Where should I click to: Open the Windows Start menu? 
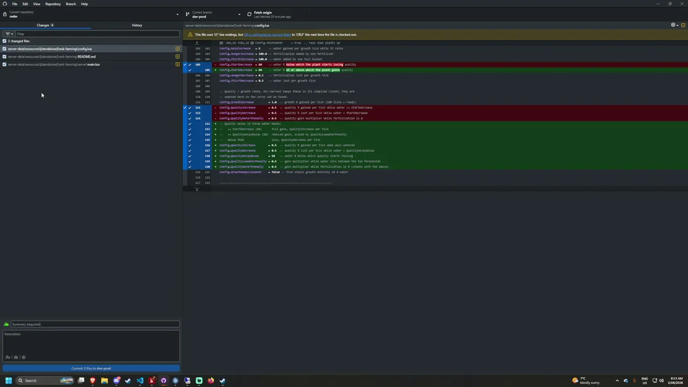9,381
